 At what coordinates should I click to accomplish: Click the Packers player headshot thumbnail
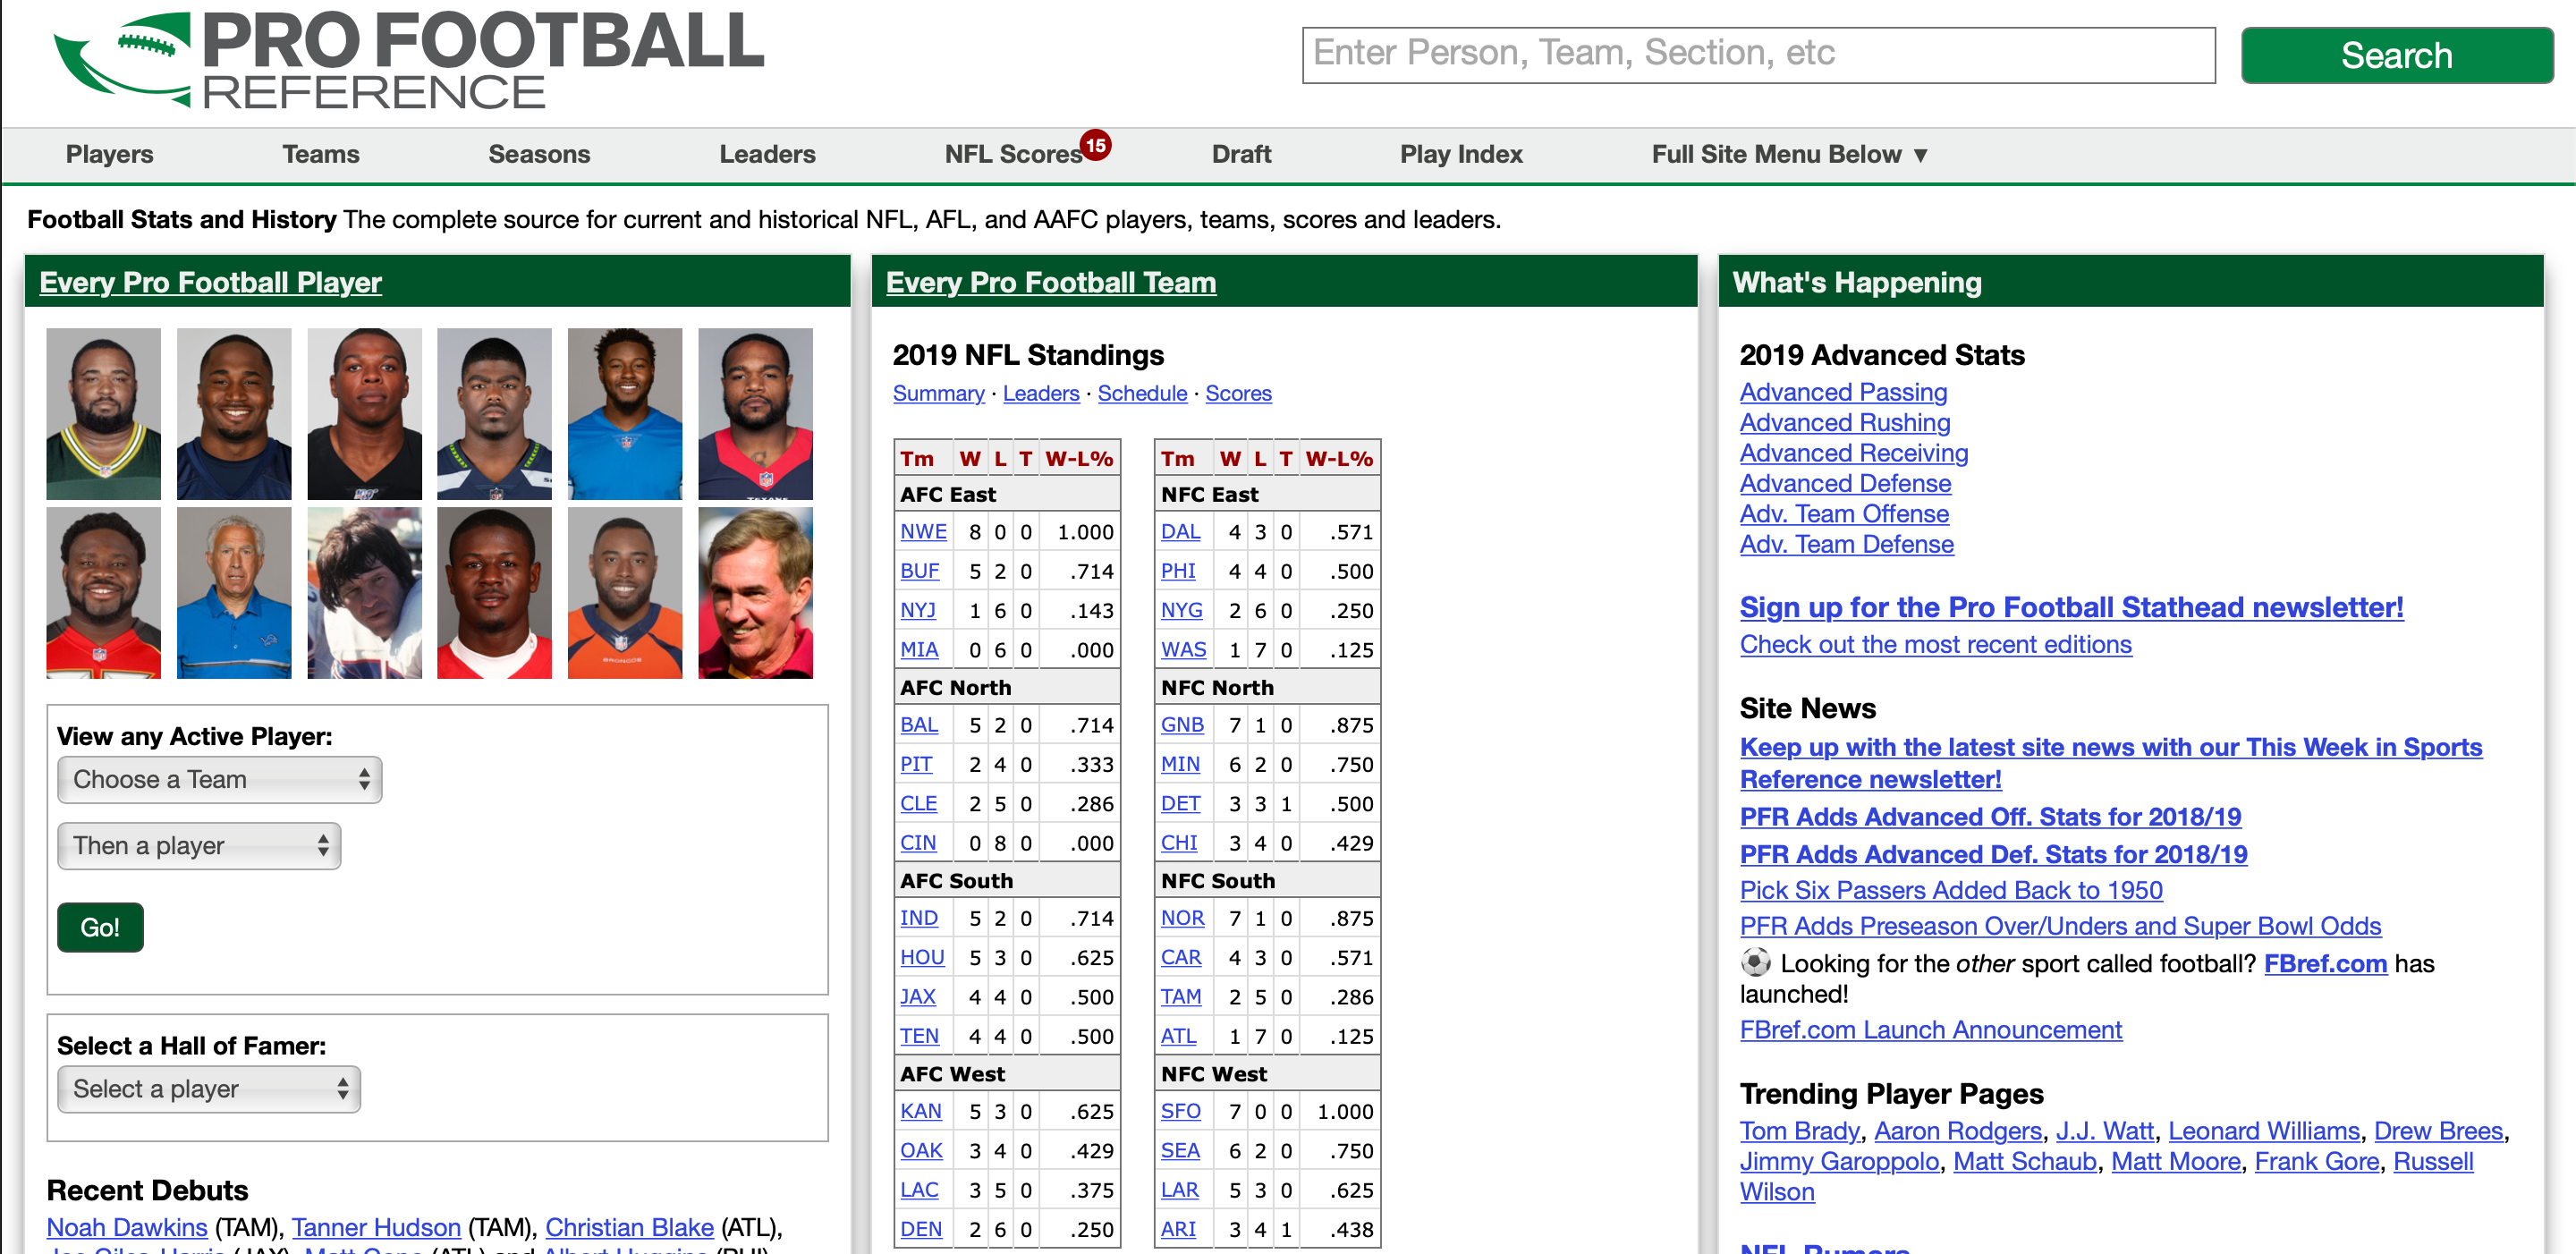click(x=104, y=414)
